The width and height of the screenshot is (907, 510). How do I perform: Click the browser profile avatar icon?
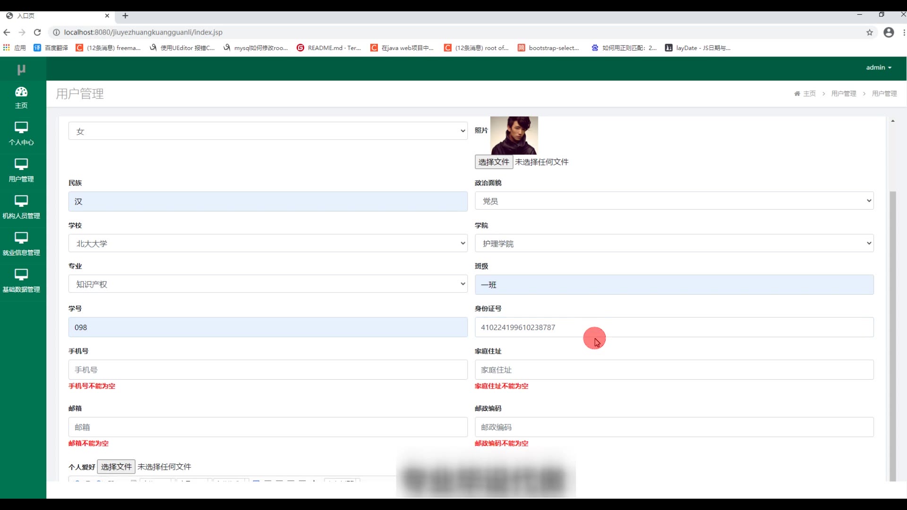(x=889, y=32)
